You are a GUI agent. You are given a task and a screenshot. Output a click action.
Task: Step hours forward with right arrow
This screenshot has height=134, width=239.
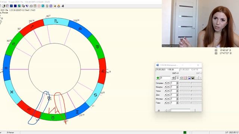point(168,91)
